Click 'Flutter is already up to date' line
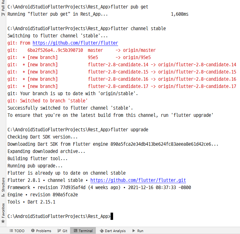Viewport: 240px width, 234px height. tap(67, 173)
